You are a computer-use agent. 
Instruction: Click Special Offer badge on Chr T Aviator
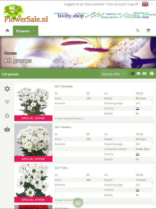(33, 159)
